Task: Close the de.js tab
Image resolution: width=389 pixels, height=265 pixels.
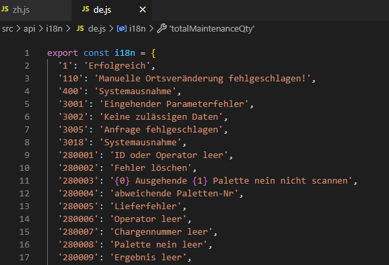Action: tap(143, 9)
